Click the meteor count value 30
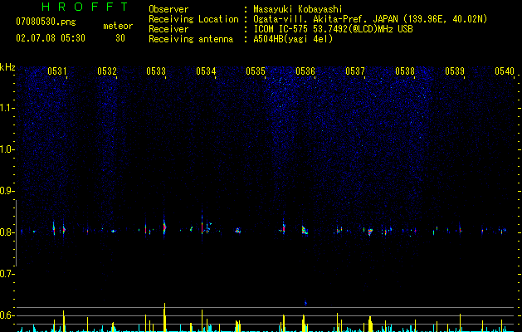 120,38
